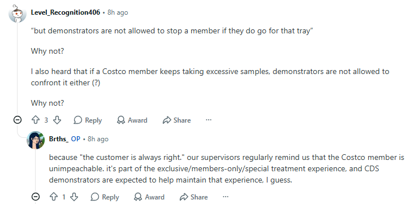The width and height of the screenshot is (410, 204).
Task: Open Level_Recognition406's user profile link
Action: [x=66, y=12]
